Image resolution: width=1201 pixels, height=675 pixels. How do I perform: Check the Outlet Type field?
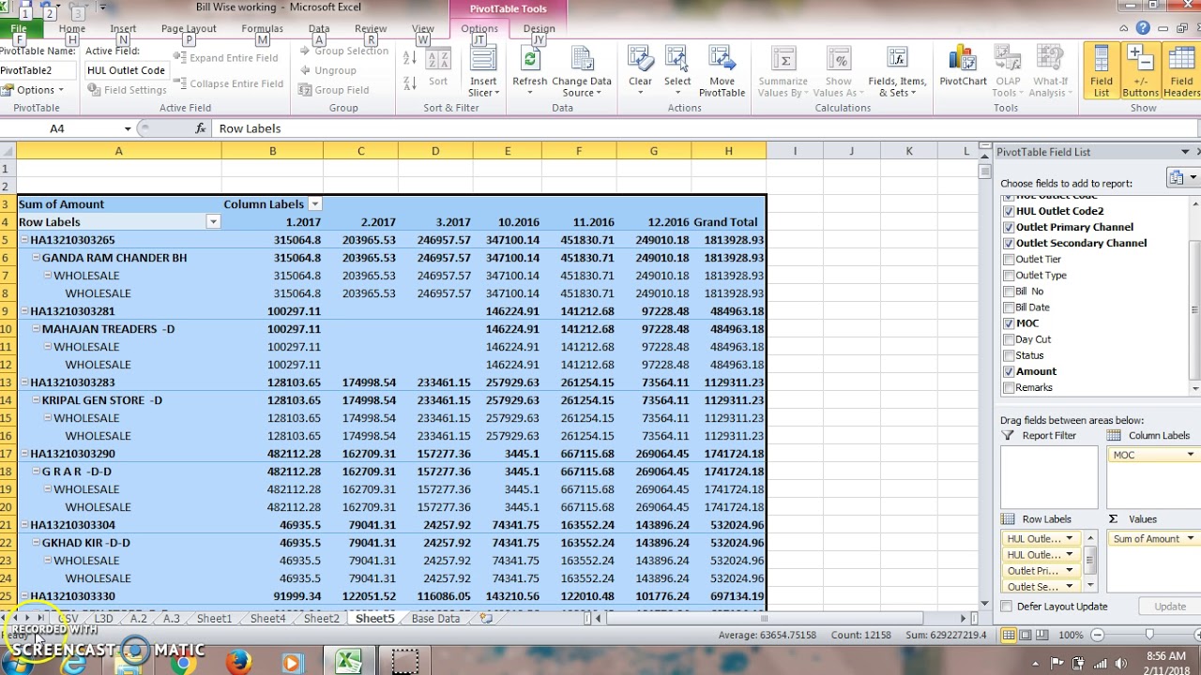click(x=1009, y=275)
